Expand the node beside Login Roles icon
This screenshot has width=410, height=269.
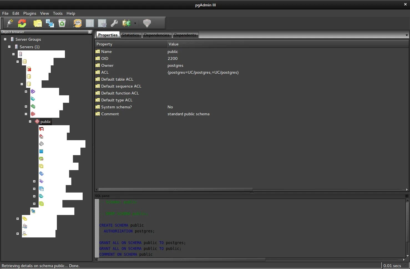17,234
